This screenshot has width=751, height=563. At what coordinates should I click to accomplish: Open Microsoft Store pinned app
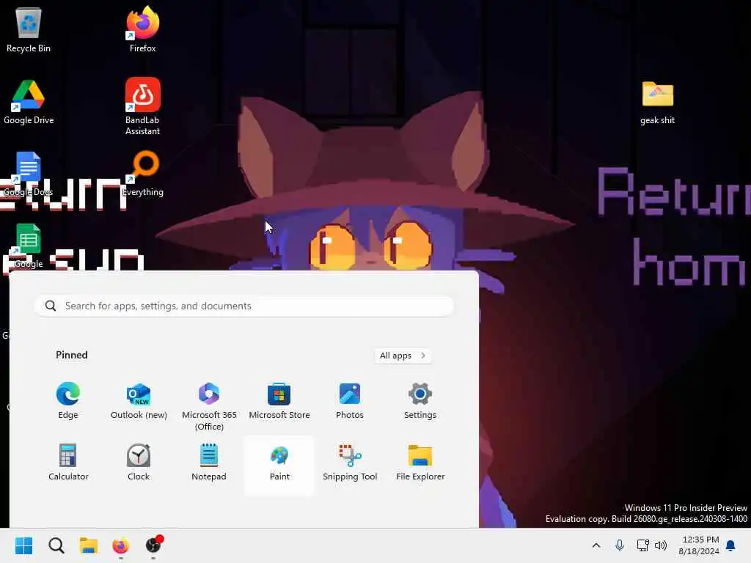[x=279, y=401]
